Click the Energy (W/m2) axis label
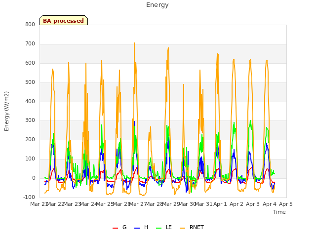The width and height of the screenshot is (316, 237). click(6, 111)
